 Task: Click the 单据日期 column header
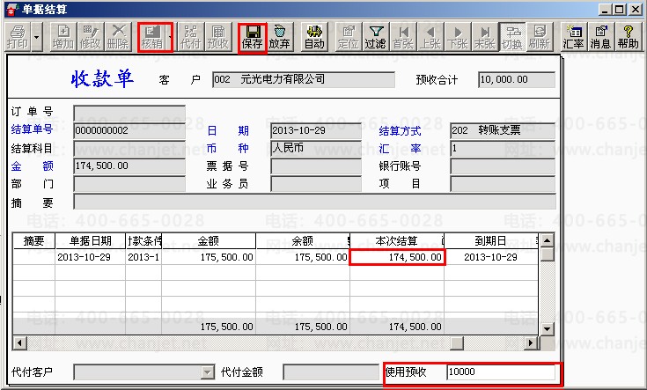click(x=90, y=240)
